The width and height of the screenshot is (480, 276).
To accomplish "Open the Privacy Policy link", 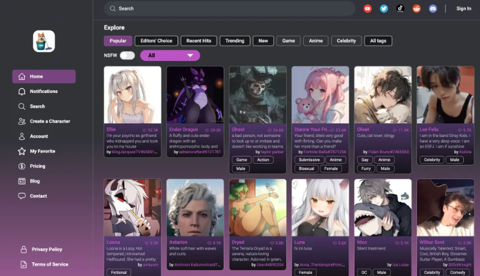I will click(x=47, y=249).
